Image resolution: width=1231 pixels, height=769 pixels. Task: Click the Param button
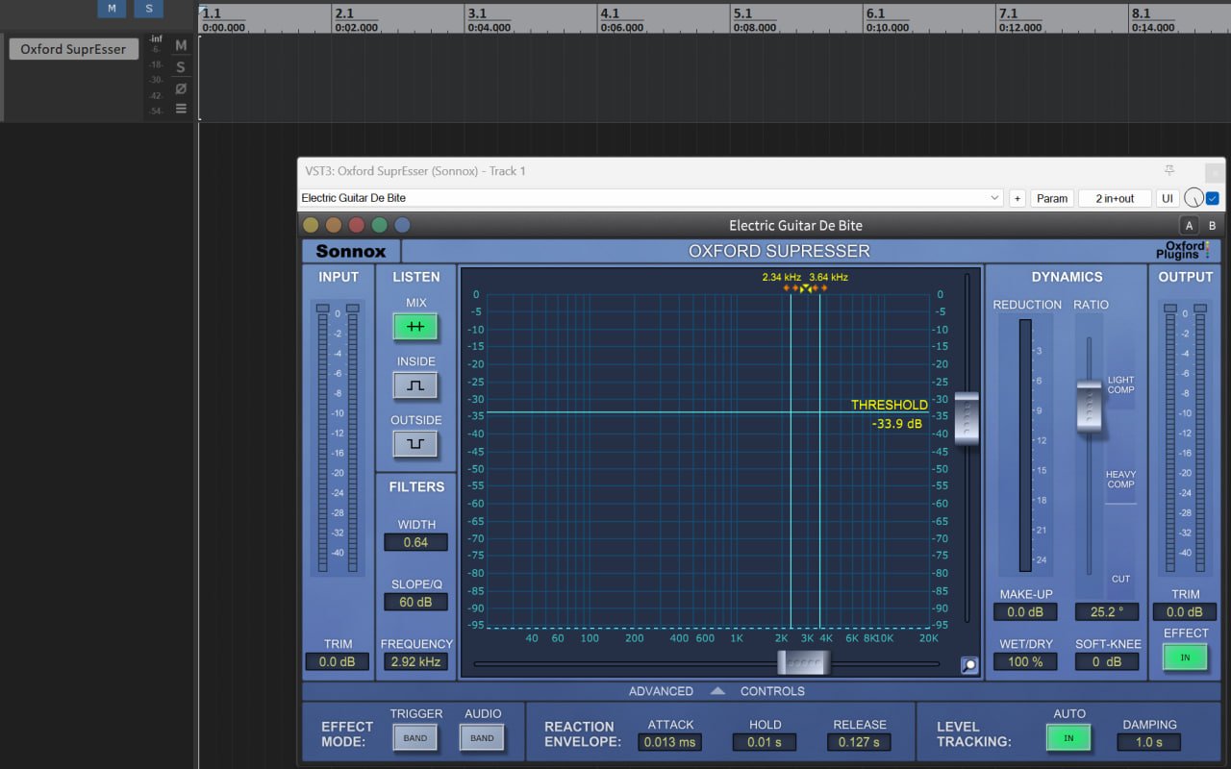[1052, 198]
